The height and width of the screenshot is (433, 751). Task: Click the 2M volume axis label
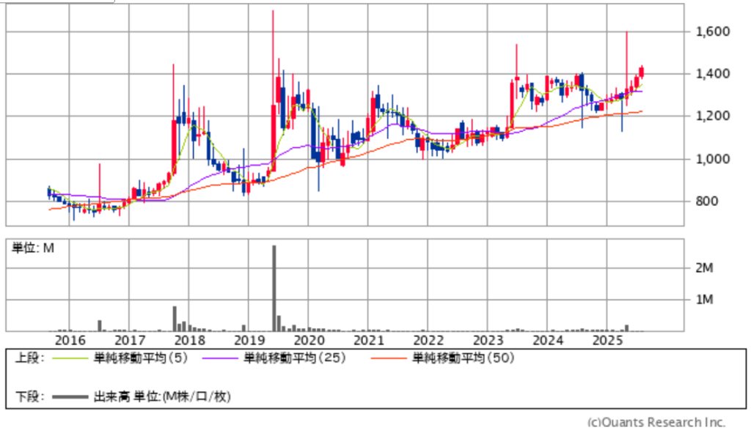coord(705,268)
